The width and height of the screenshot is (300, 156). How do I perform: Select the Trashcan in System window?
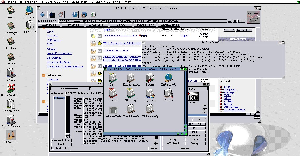[113, 112]
